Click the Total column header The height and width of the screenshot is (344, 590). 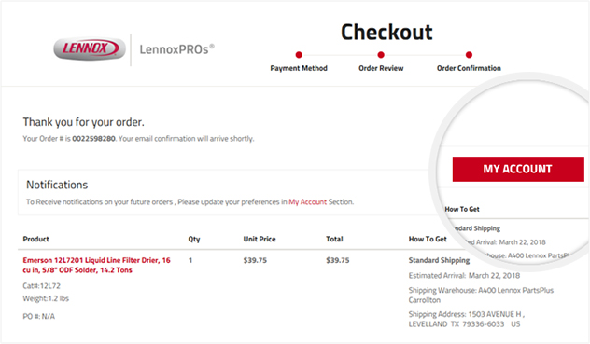(334, 239)
